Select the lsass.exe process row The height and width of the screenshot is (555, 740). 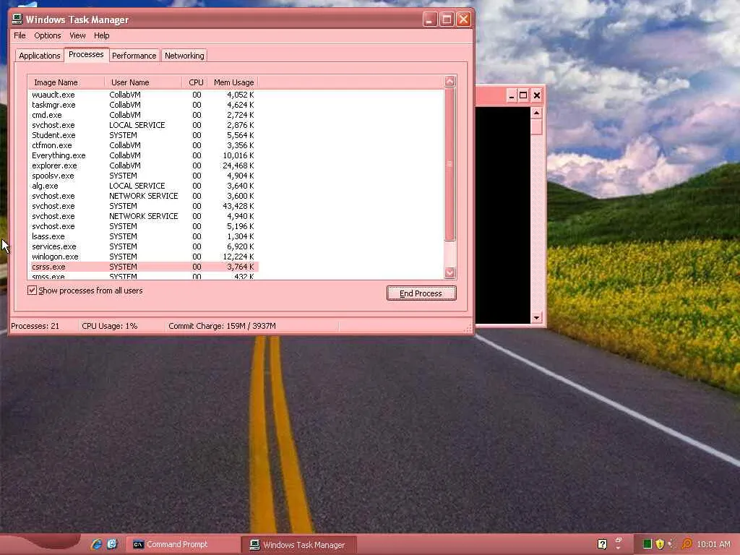coord(143,236)
